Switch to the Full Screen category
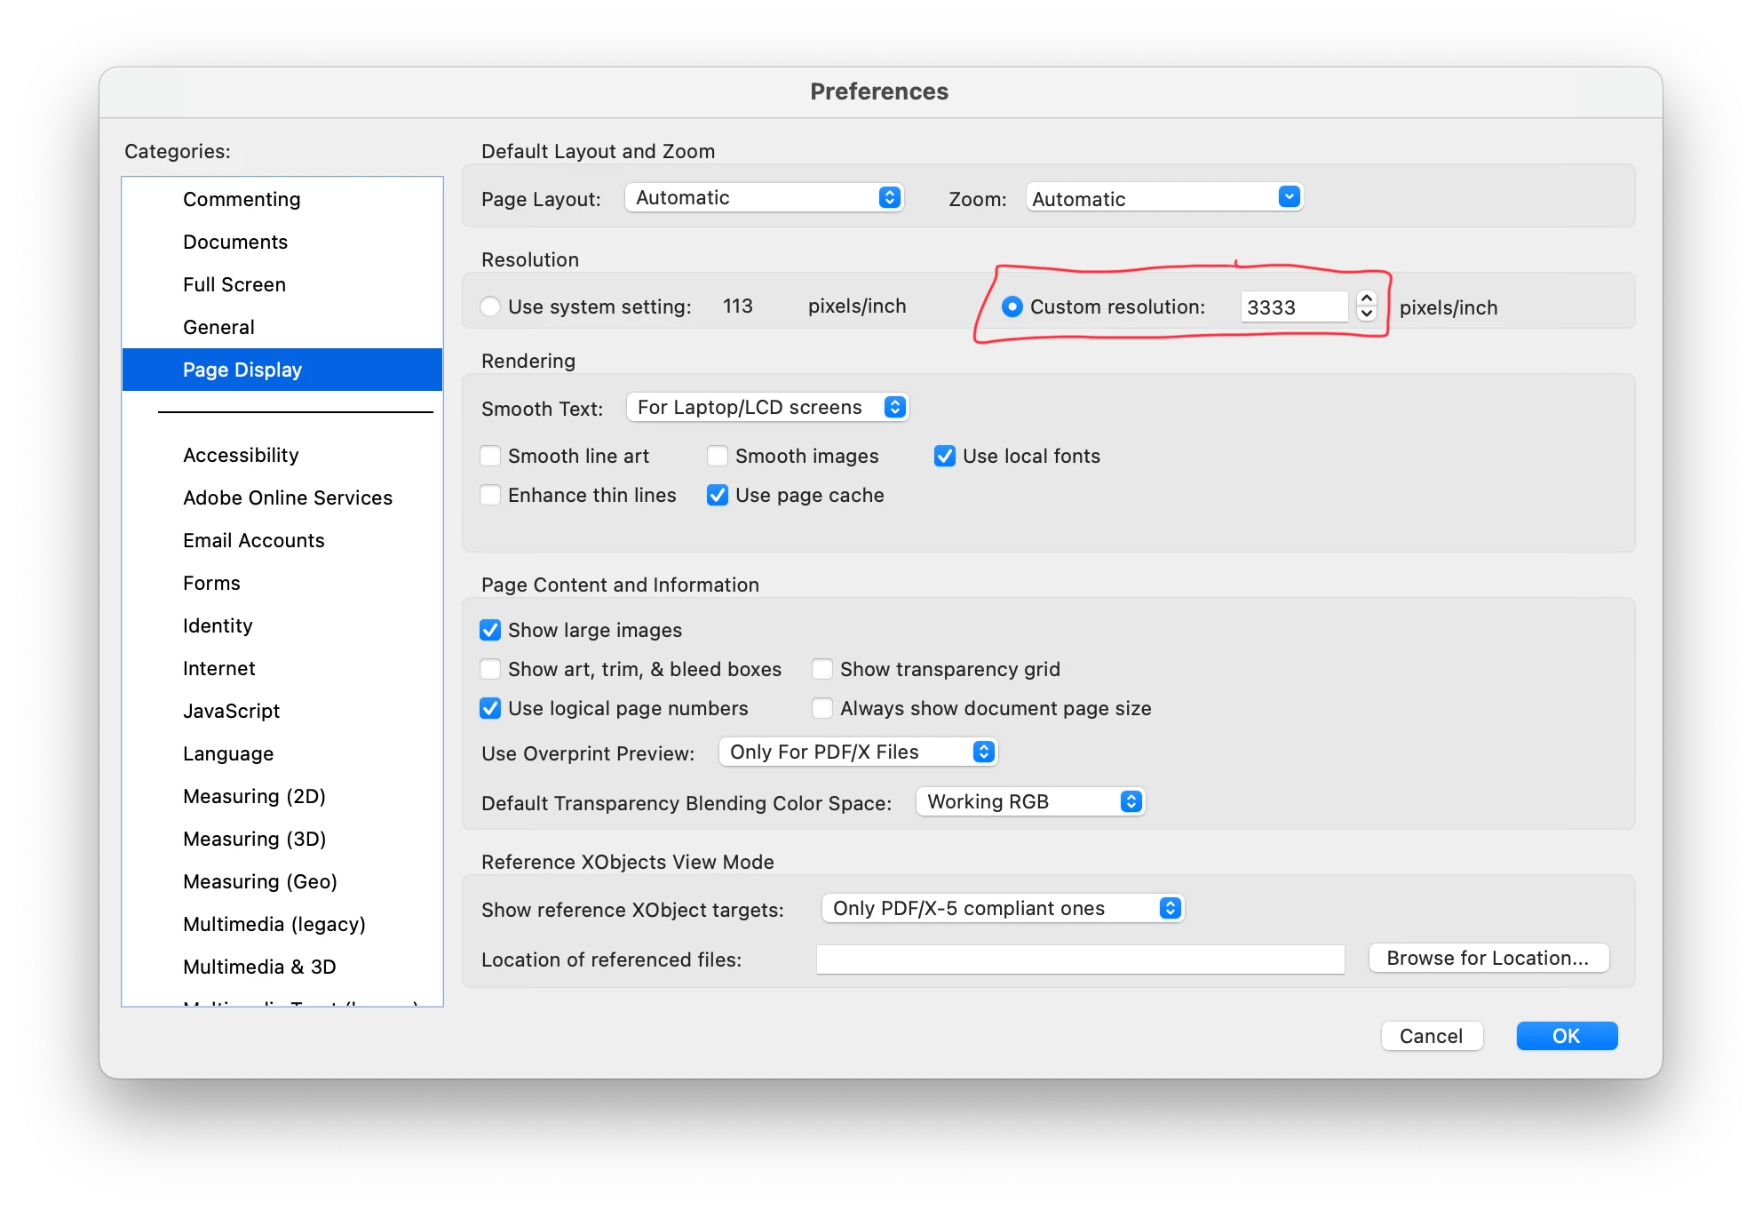The height and width of the screenshot is (1210, 1762). 234,284
